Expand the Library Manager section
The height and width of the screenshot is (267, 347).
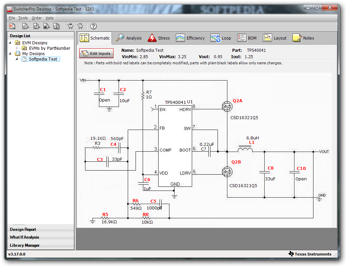click(x=41, y=245)
